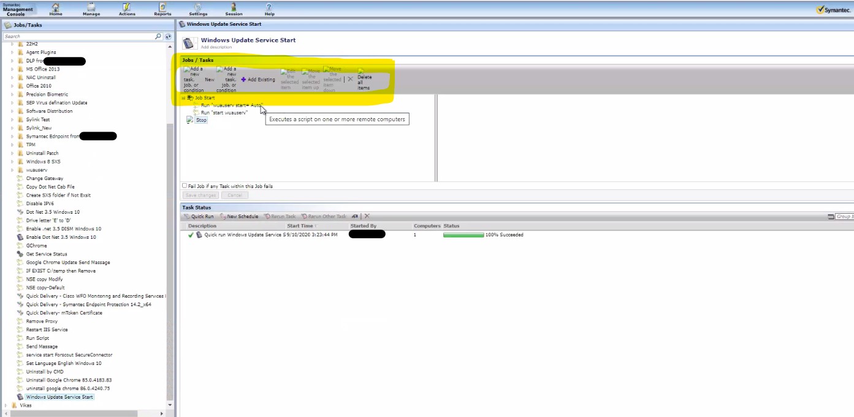The image size is (854, 417).
Task: Click the Quick Run button
Action: tap(199, 216)
